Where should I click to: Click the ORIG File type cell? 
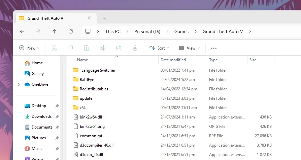click(217, 127)
